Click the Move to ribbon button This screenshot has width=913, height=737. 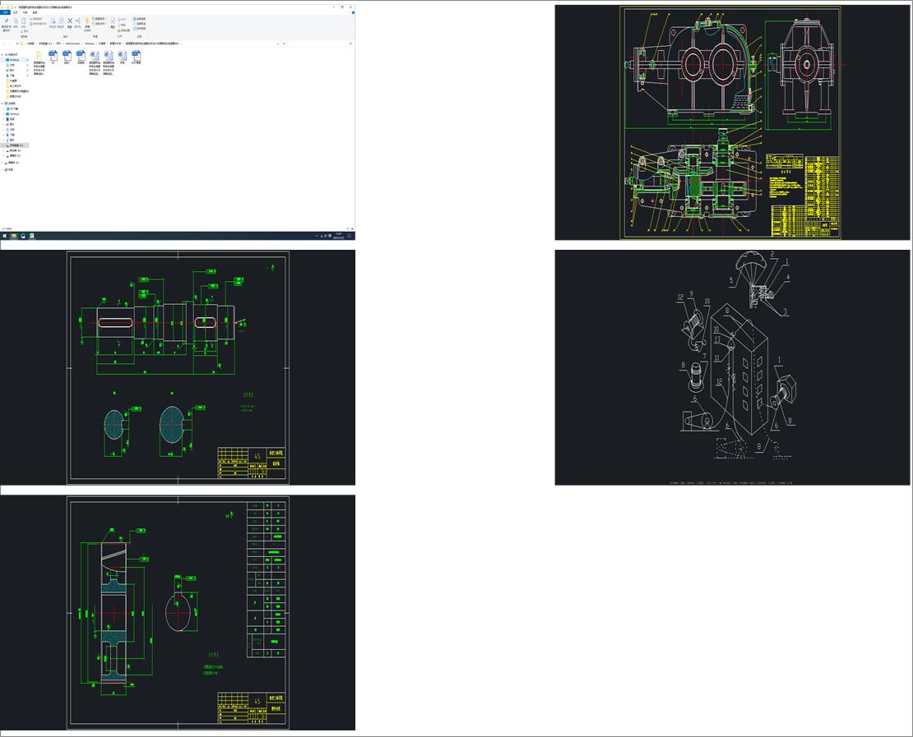[53, 23]
